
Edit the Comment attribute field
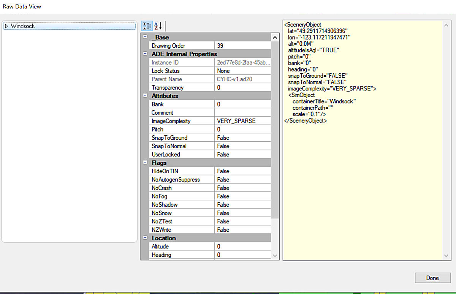point(242,112)
